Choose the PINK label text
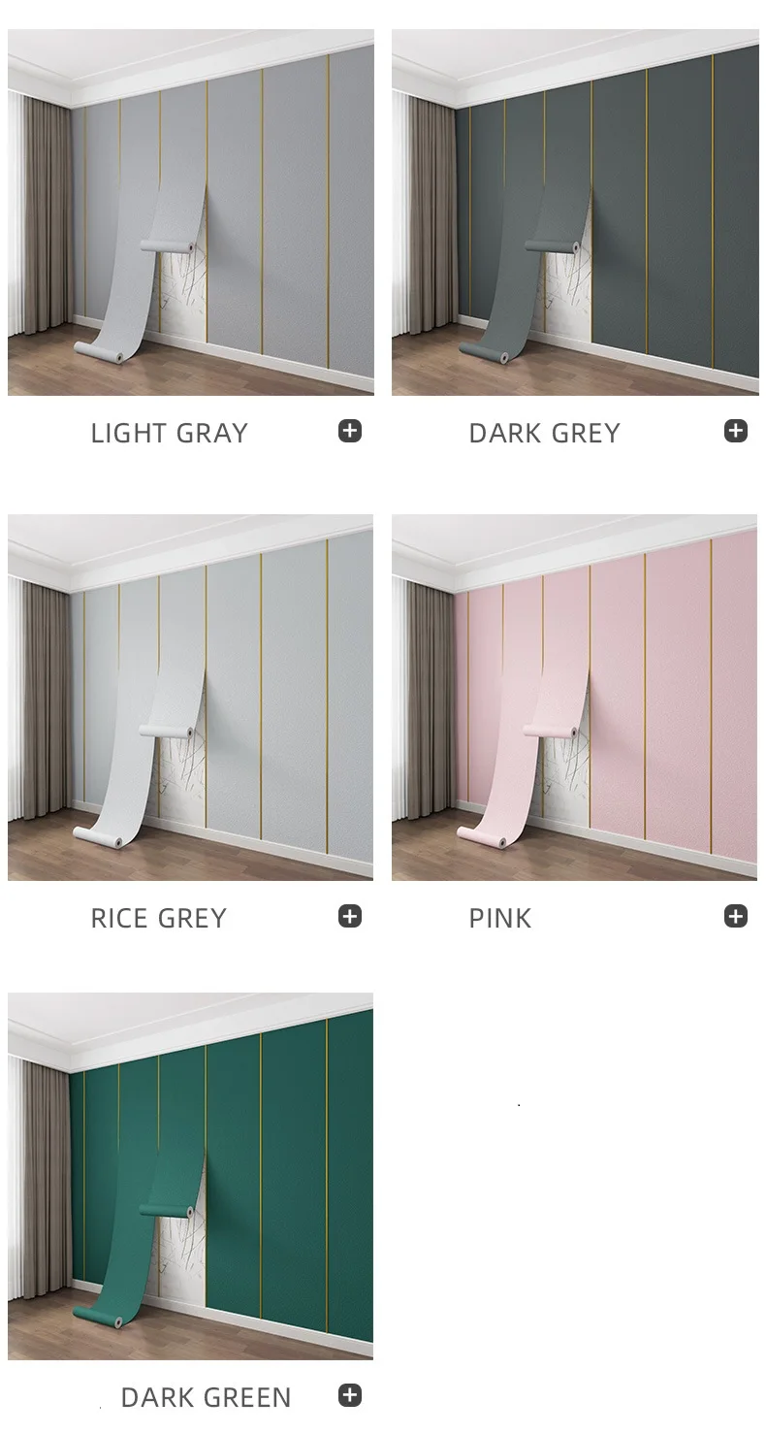 tap(500, 918)
